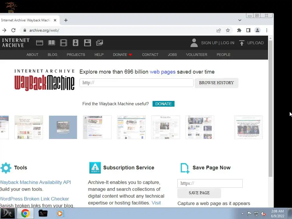
Task: Open the DONATE menu item with heart
Action: [x=122, y=54]
